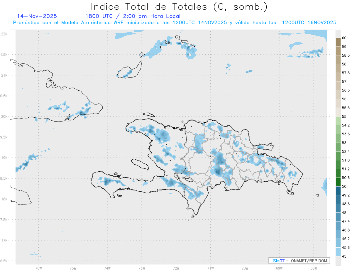This screenshot has width=352, height=272.
Task: Select the date label '14-Nov-2025'
Action: pos(37,16)
